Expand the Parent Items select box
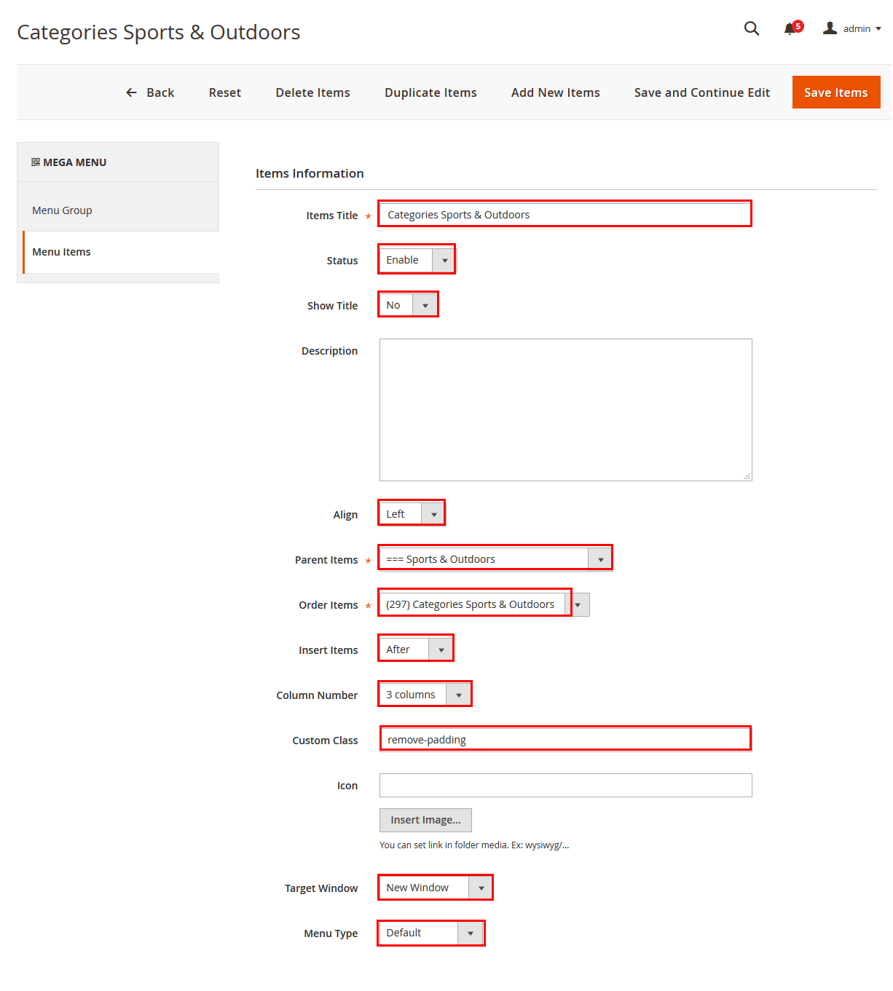893x991 pixels. click(496, 559)
